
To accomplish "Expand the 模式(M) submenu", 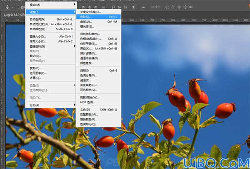I will 51,5.
